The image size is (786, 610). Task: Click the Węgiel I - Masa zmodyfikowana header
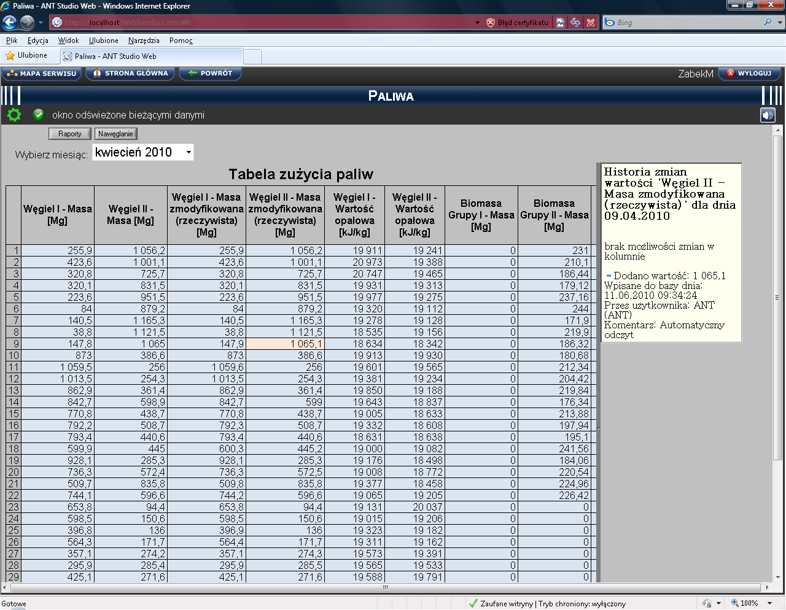click(x=206, y=215)
